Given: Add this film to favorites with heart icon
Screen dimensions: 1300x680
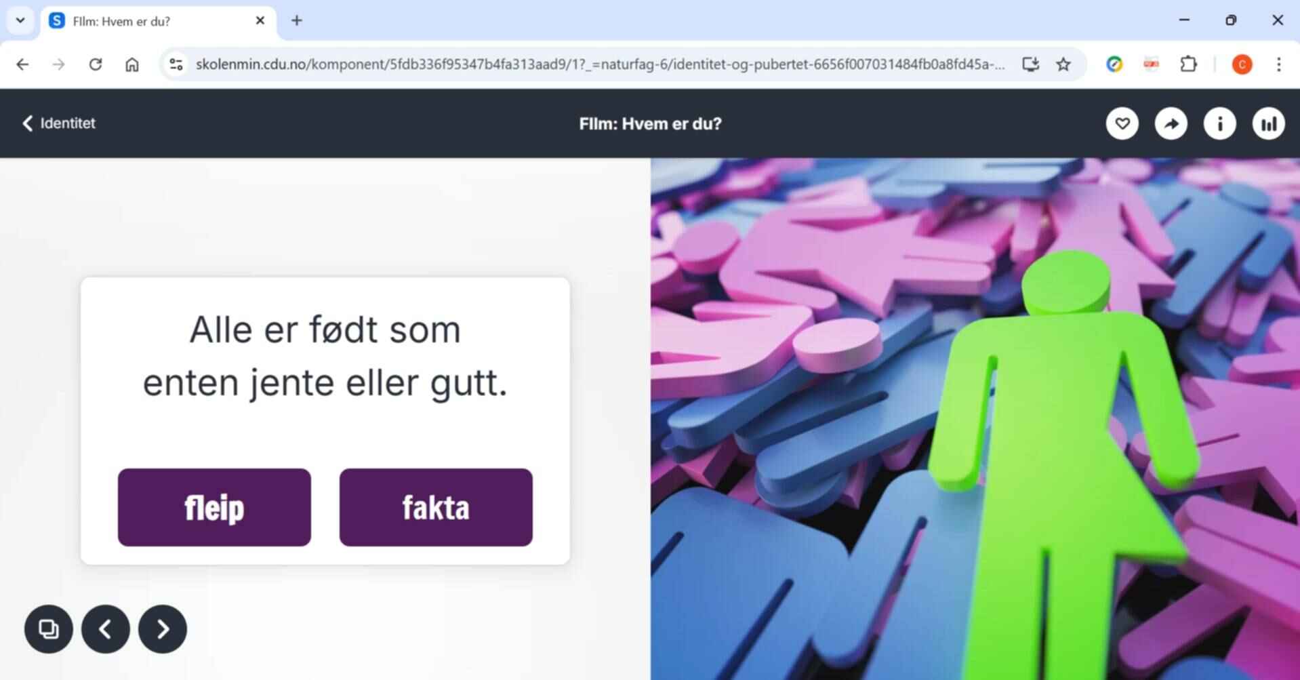Looking at the screenshot, I should pyautogui.click(x=1122, y=123).
